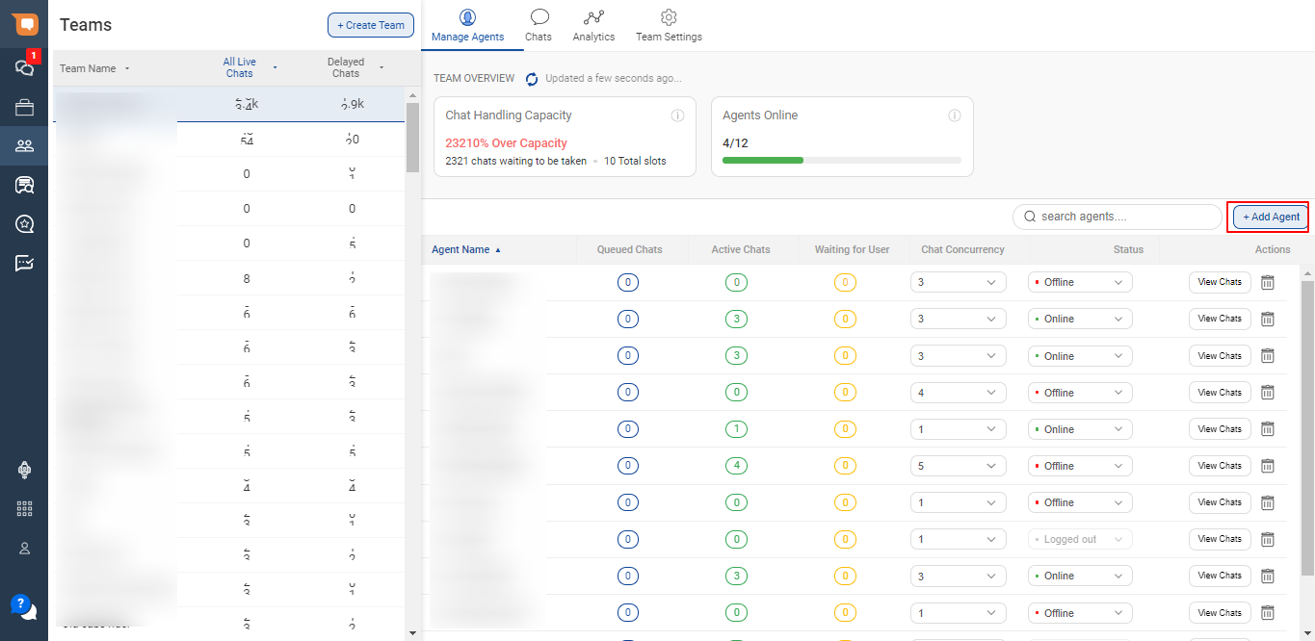Delete agent with chat concurrency 5

(x=1268, y=466)
